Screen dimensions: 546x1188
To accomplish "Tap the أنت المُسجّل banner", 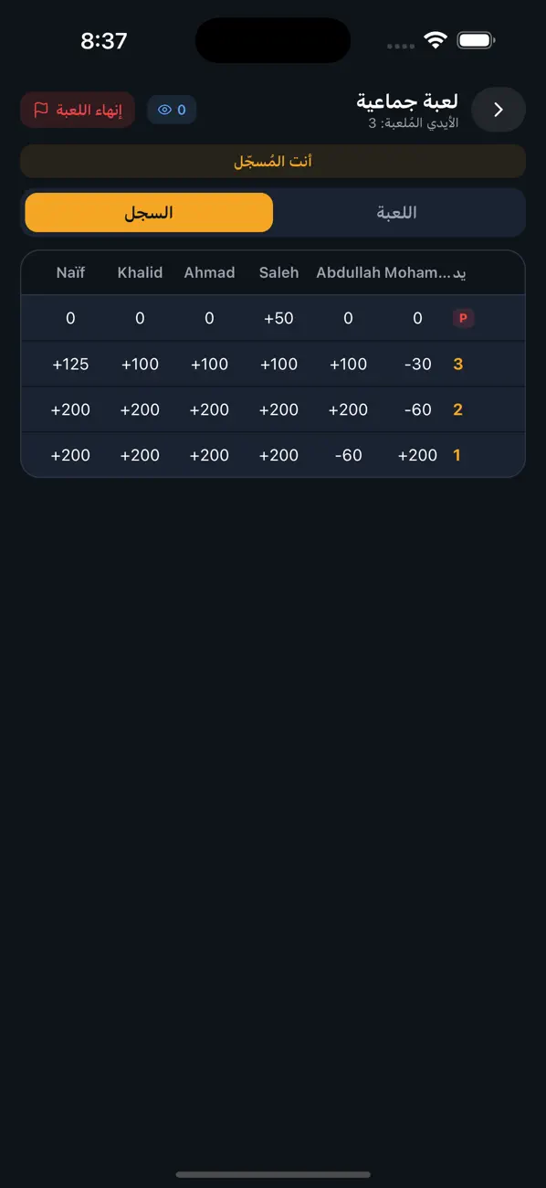I will (x=273, y=161).
